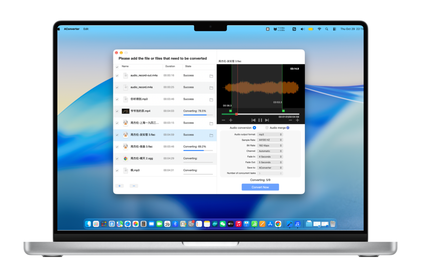Open the Audio output format dropdown
Screen dimensions: 421x263
(270, 134)
